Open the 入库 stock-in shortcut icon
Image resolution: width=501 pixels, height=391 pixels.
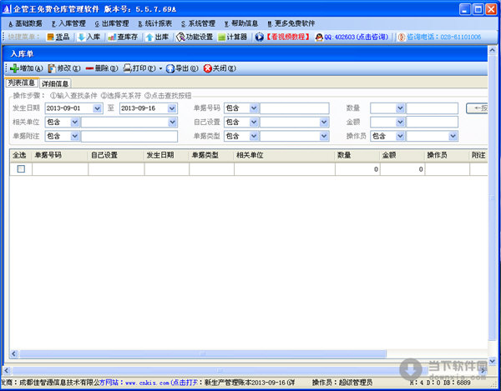pos(82,37)
